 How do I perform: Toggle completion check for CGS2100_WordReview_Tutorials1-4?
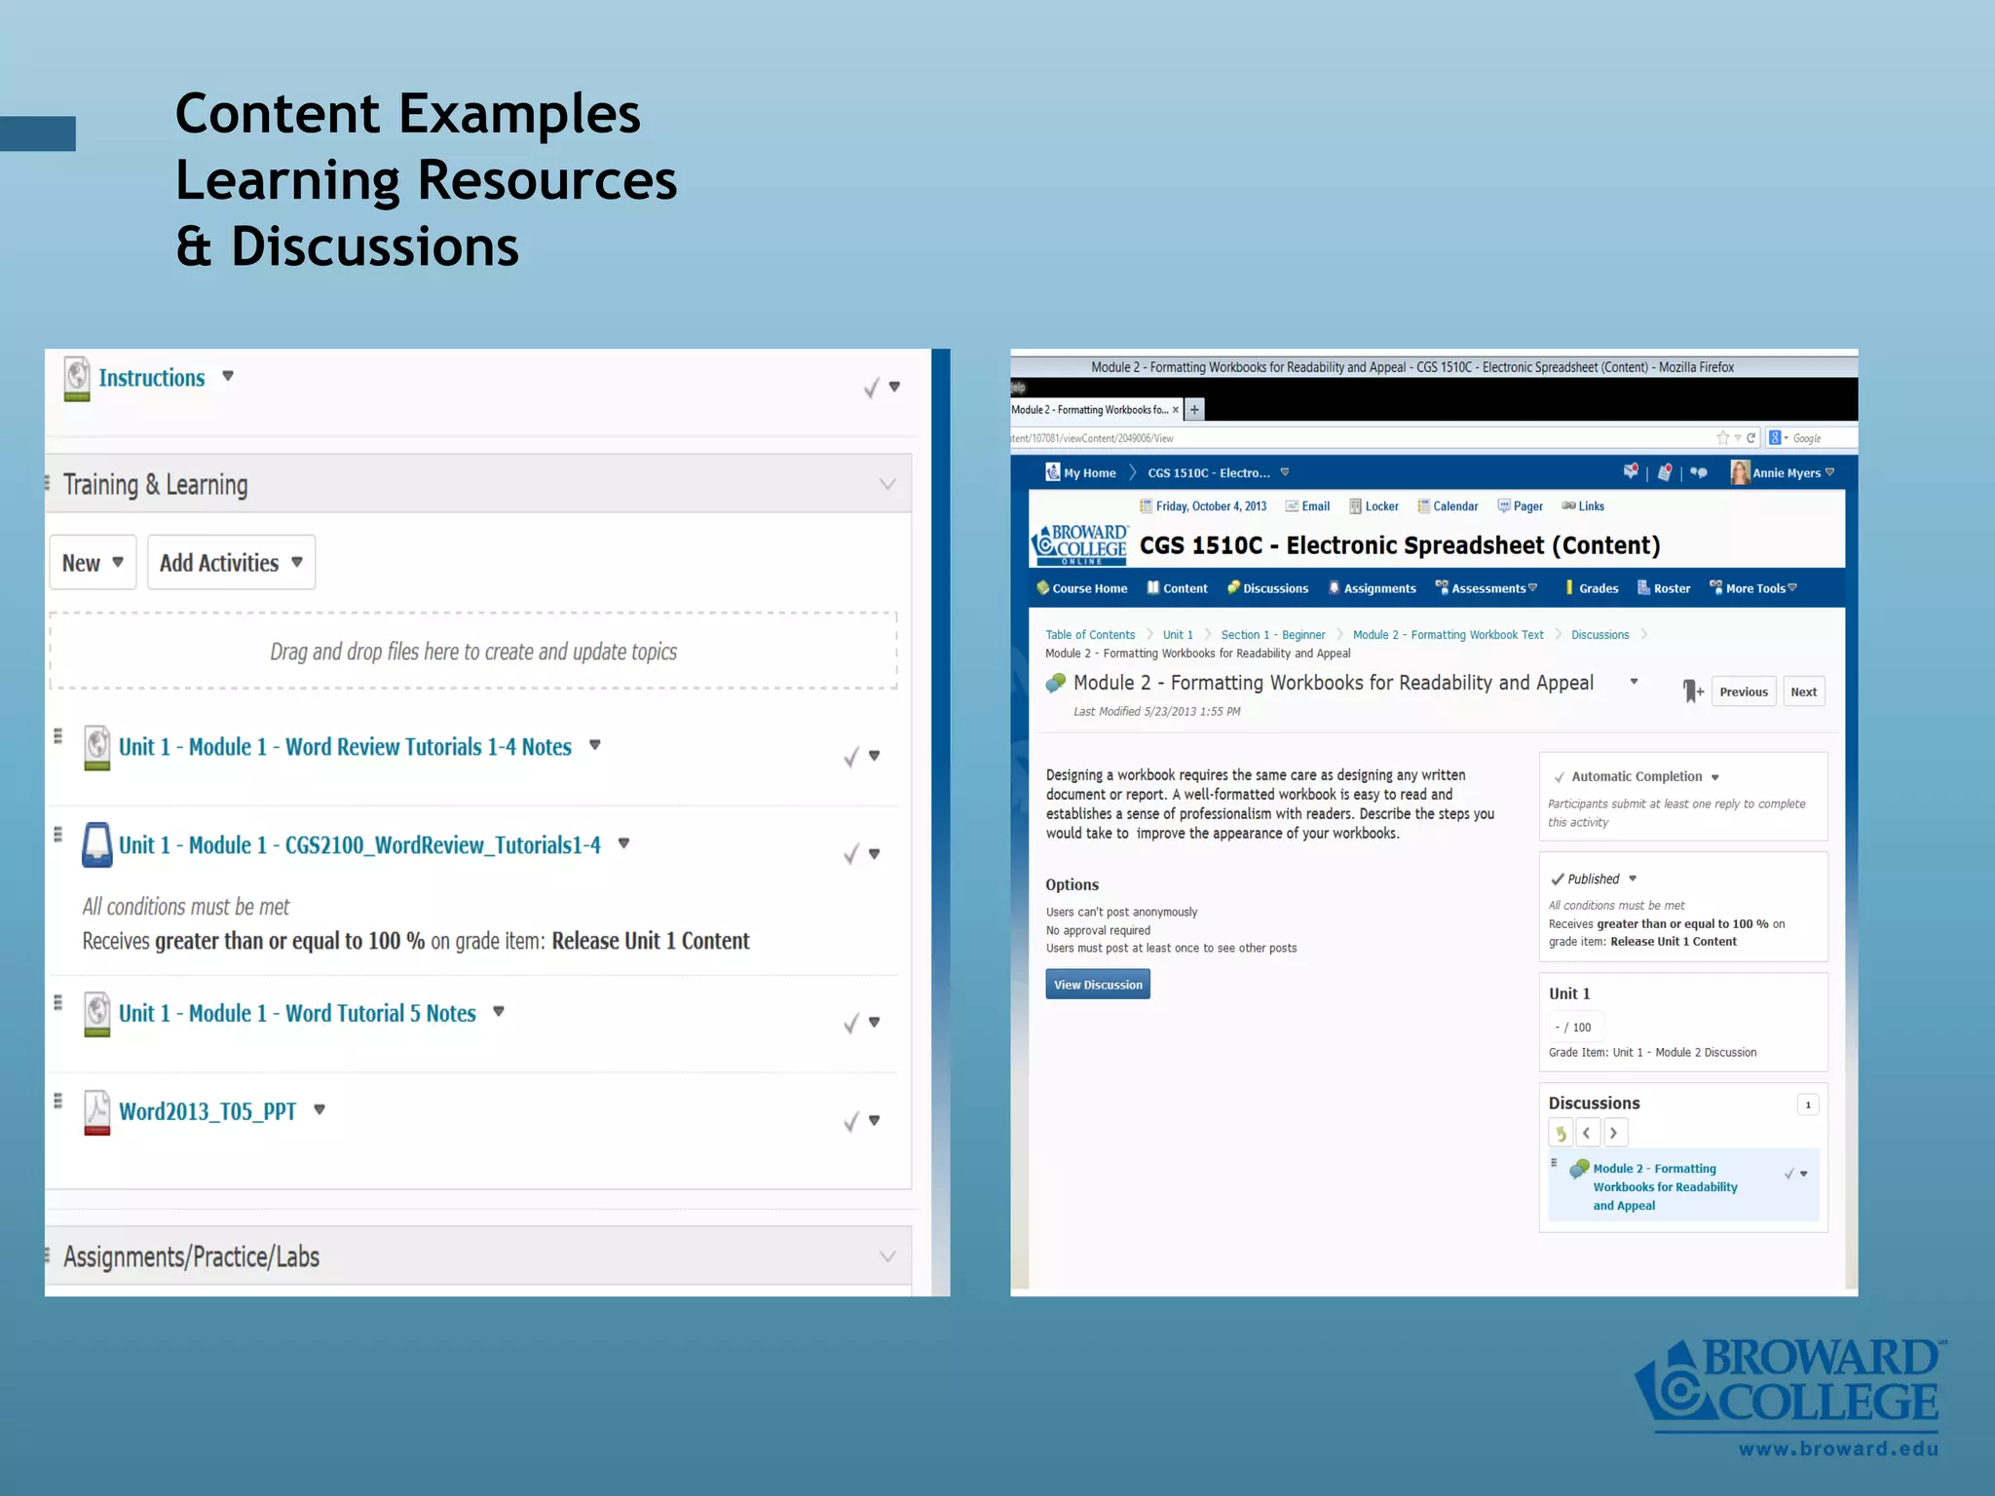[851, 854]
